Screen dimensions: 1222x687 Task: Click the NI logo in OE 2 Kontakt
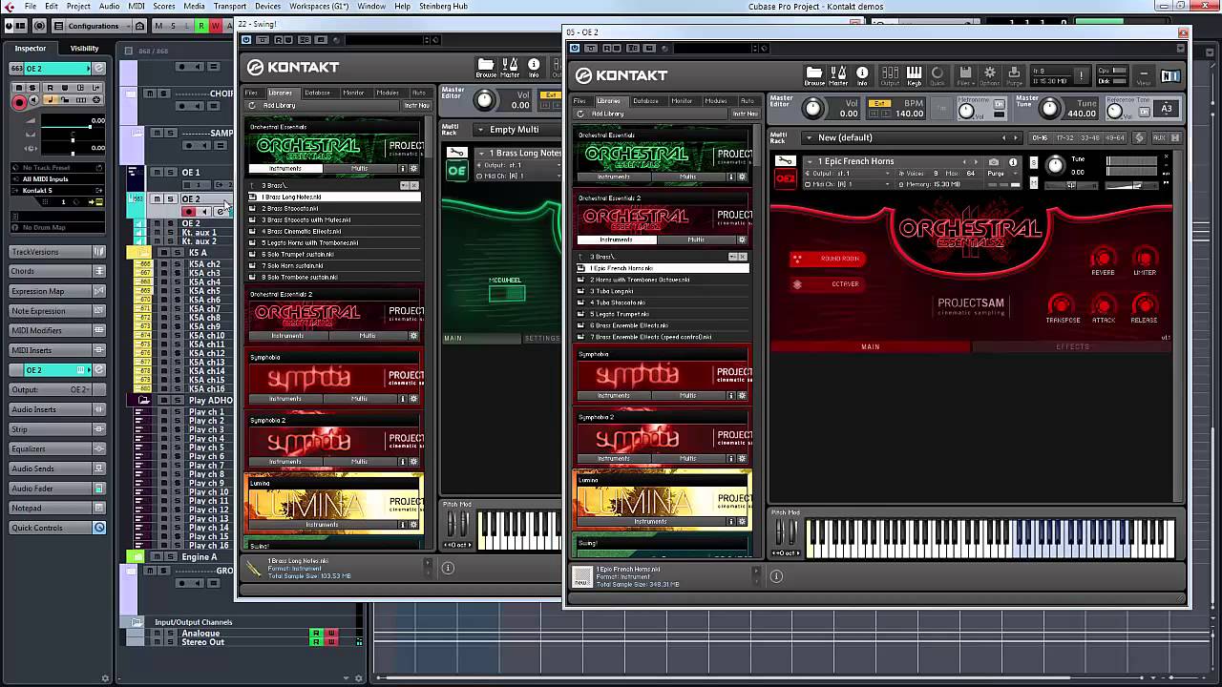coord(1169,76)
